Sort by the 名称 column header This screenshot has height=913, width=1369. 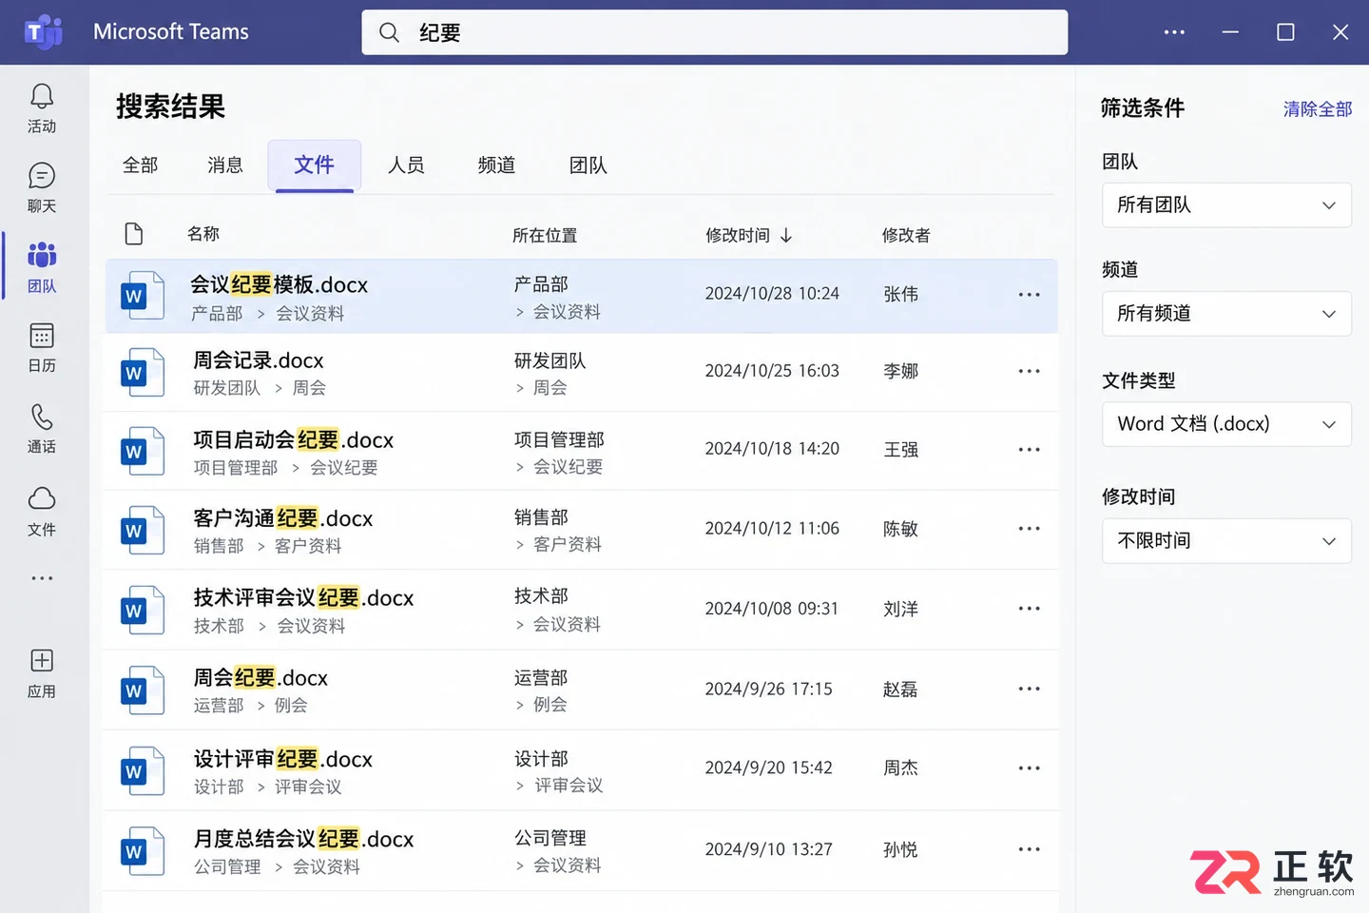pyautogui.click(x=203, y=234)
